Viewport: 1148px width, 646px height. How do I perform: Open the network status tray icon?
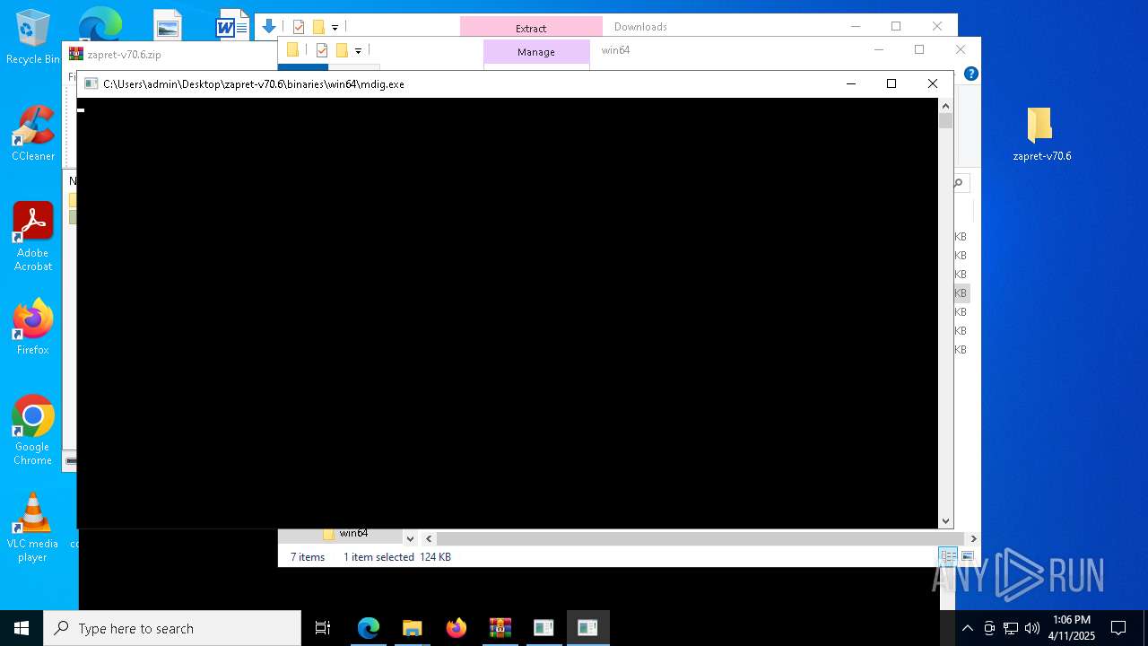click(1011, 628)
